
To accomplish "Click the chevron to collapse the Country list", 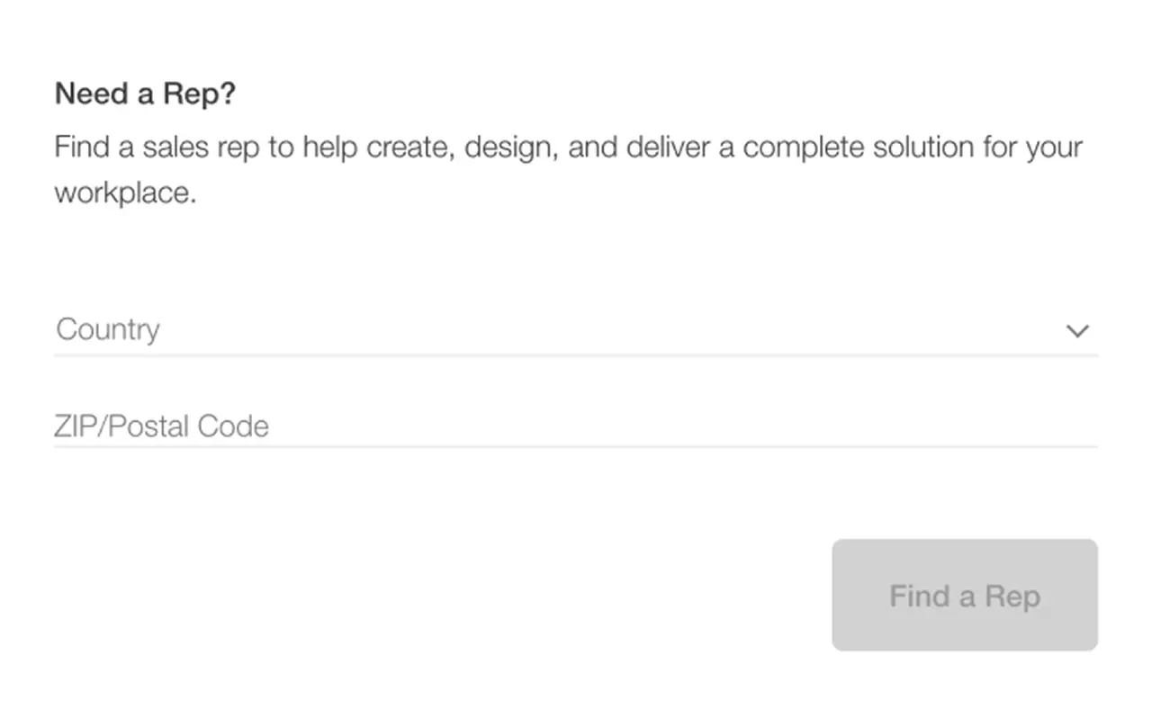I will point(1077,331).
